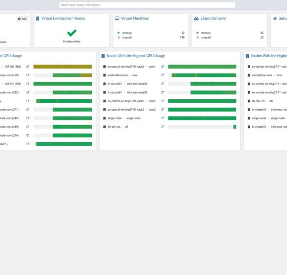Image resolution: width=287 pixels, height=275 pixels.
Task: Open external link for infra-test-node04
Action: 162,84
